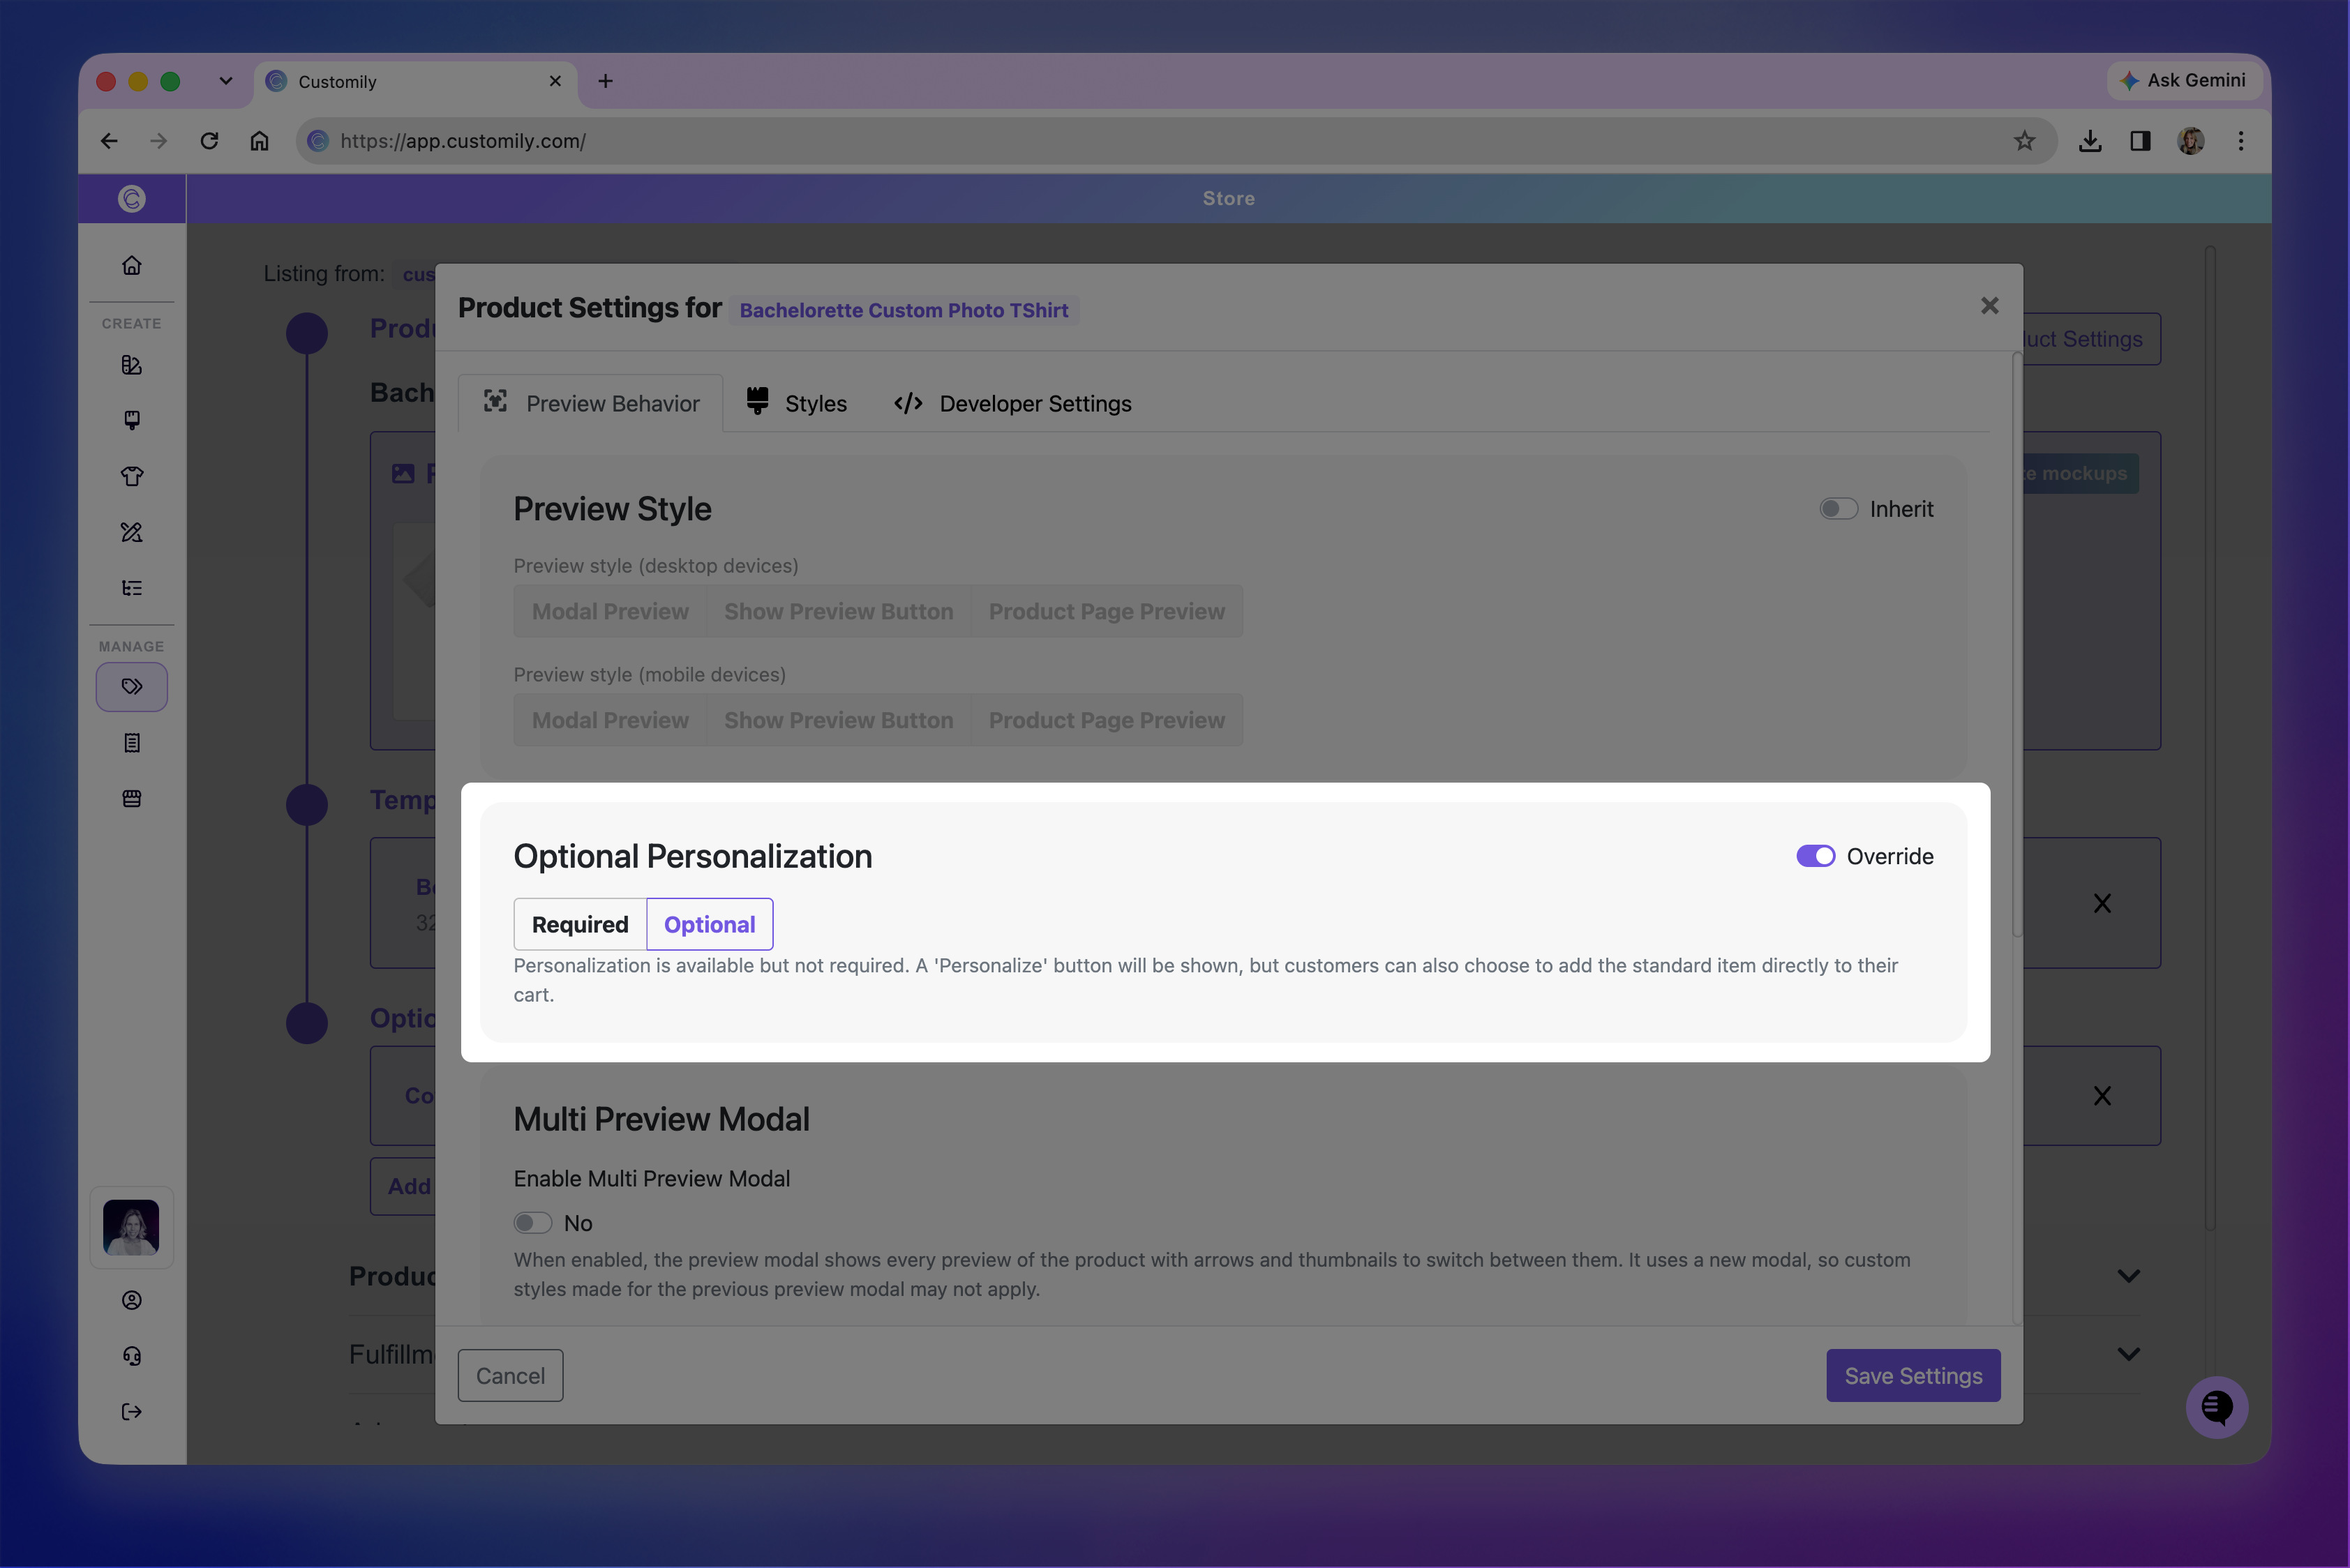
Task: Open the paint brush icon under CREATE
Action: [131, 420]
